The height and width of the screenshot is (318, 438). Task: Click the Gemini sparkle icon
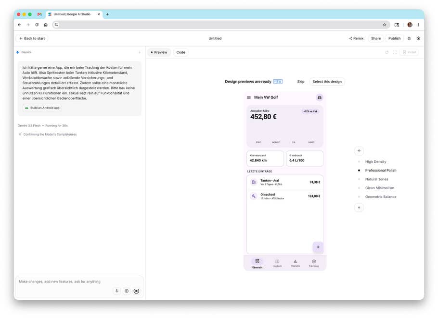coord(18,52)
